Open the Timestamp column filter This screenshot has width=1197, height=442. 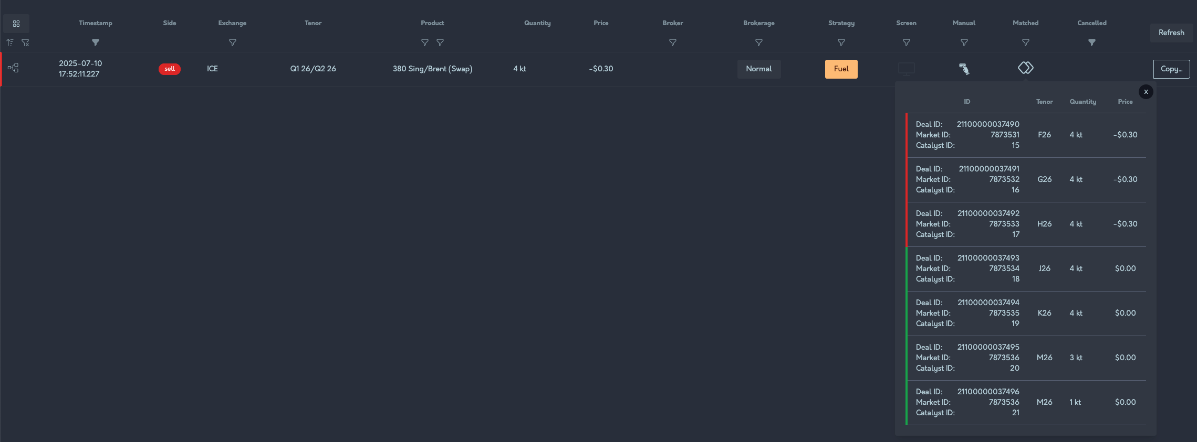[96, 42]
